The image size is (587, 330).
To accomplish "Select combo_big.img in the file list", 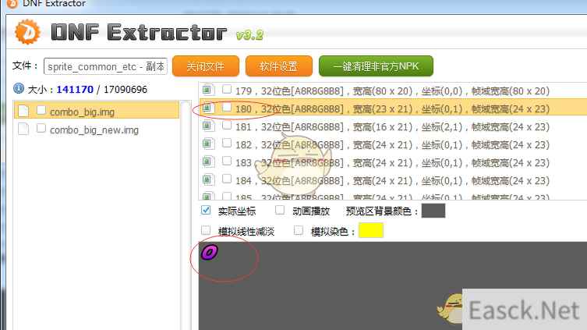I will point(97,111).
